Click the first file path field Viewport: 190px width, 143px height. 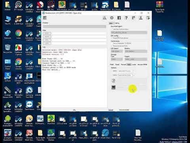click(79, 33)
